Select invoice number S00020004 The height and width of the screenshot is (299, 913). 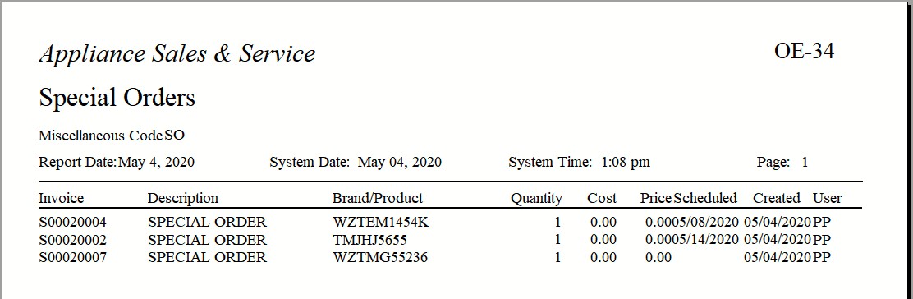click(x=73, y=222)
